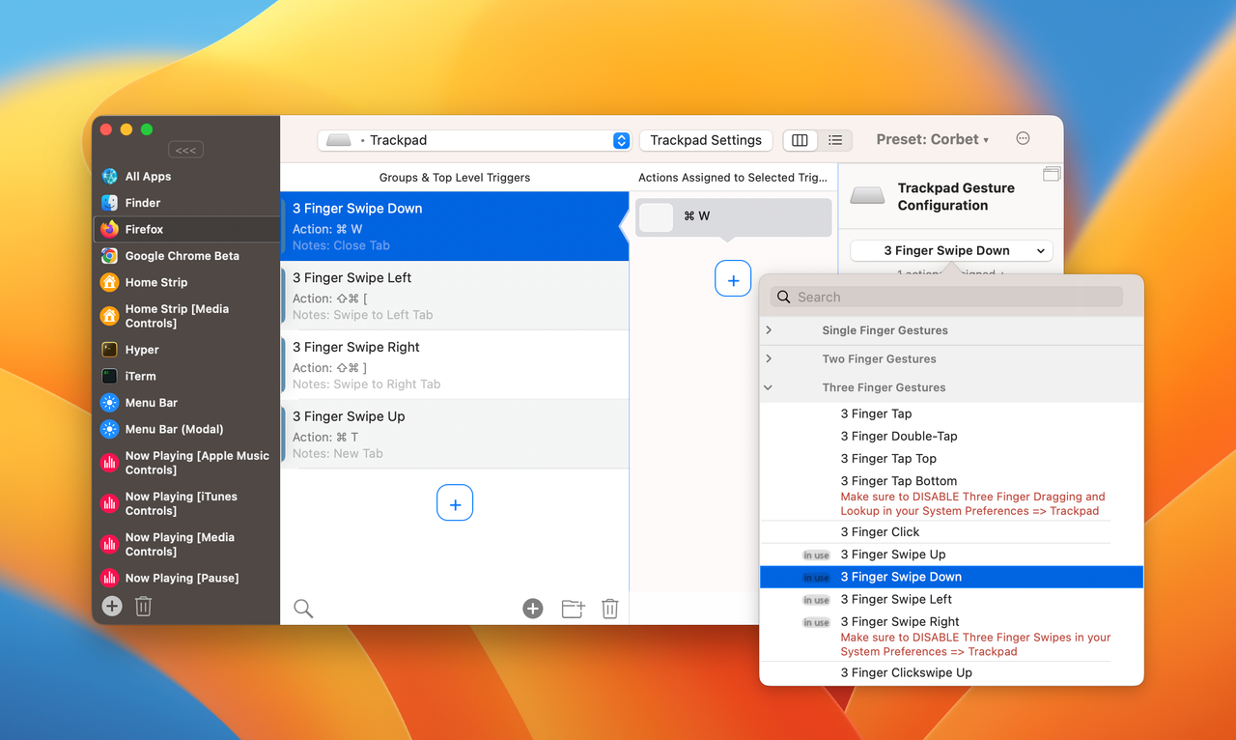Open the ellipsis more options icon
This screenshot has width=1236, height=740.
[1024, 139]
